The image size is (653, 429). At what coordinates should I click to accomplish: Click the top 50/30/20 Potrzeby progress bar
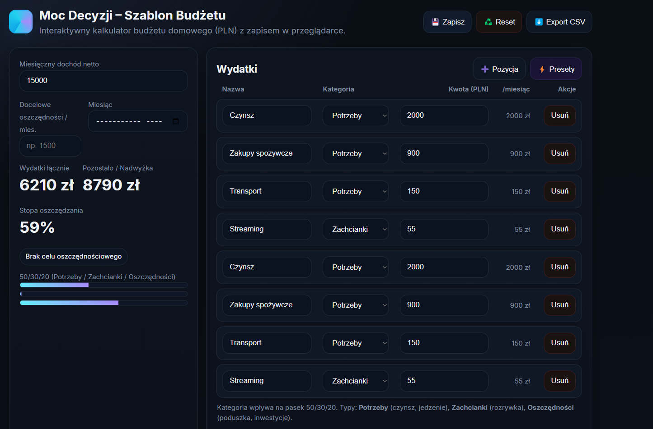[x=103, y=285]
